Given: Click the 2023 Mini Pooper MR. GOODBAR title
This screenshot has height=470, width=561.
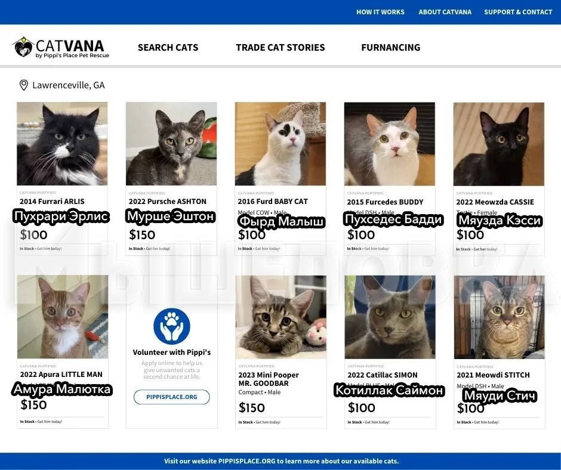Looking at the screenshot, I should [269, 379].
